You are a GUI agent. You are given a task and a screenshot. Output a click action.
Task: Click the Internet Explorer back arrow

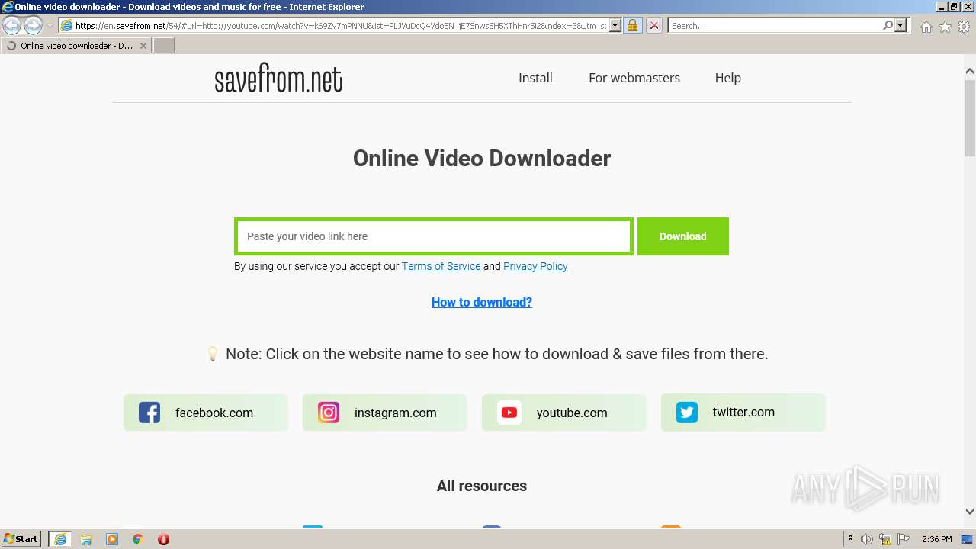(x=12, y=25)
